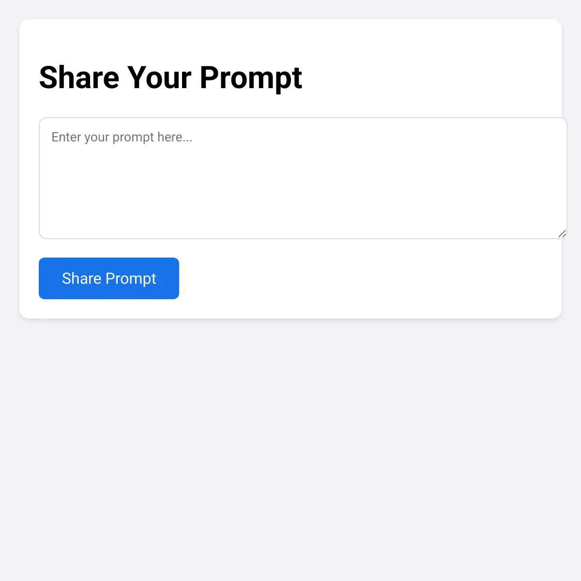This screenshot has height=581, width=581.
Task: Click the Share Prompt button
Action: coord(109,278)
